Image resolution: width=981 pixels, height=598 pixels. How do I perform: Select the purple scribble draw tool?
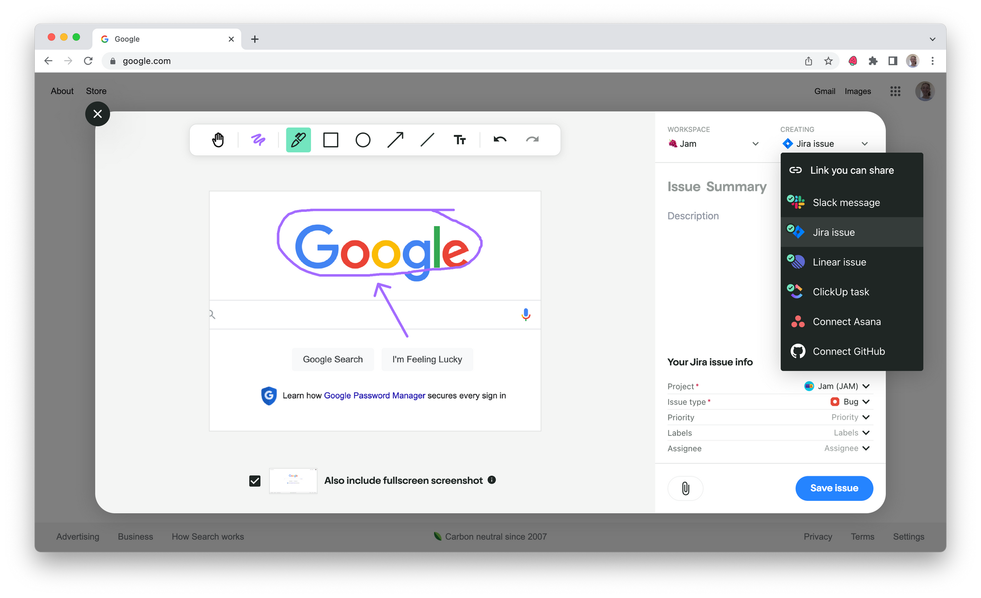(258, 140)
